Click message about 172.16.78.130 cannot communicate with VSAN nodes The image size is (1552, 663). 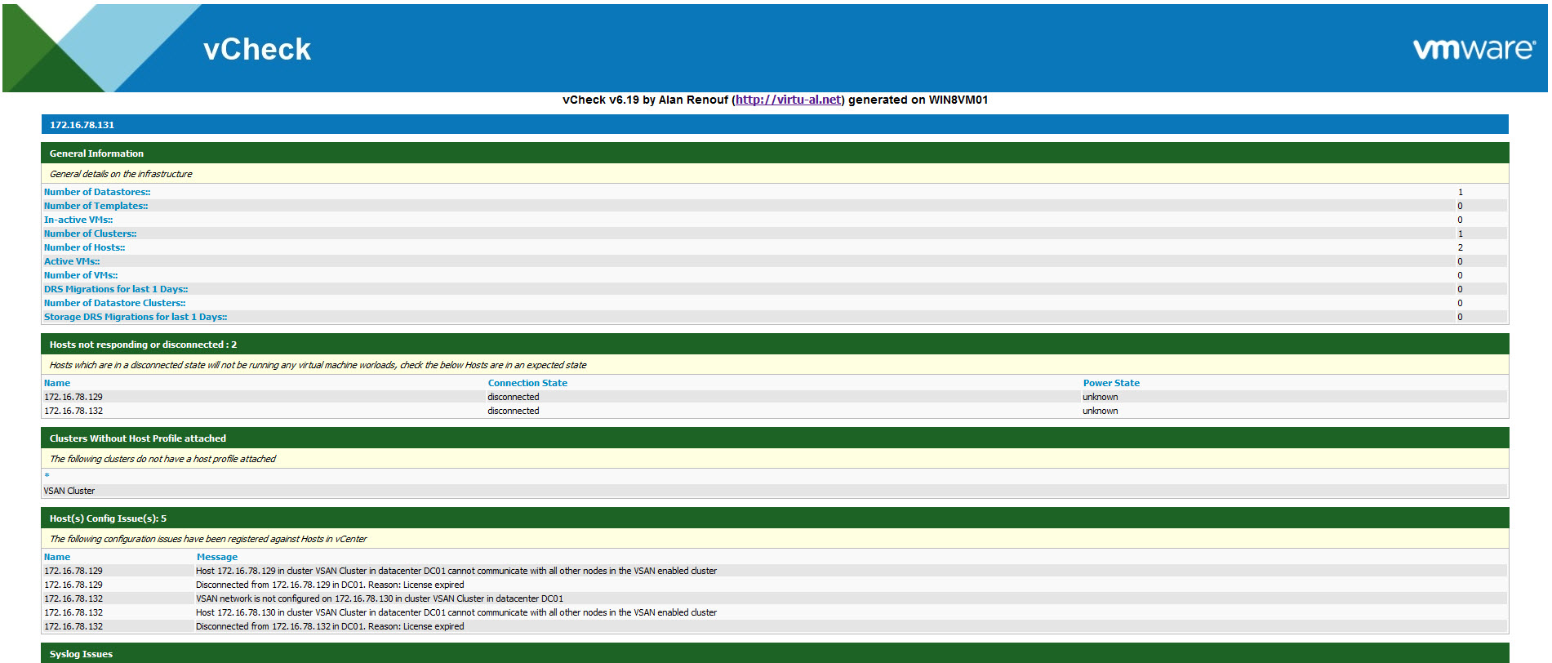456,613
